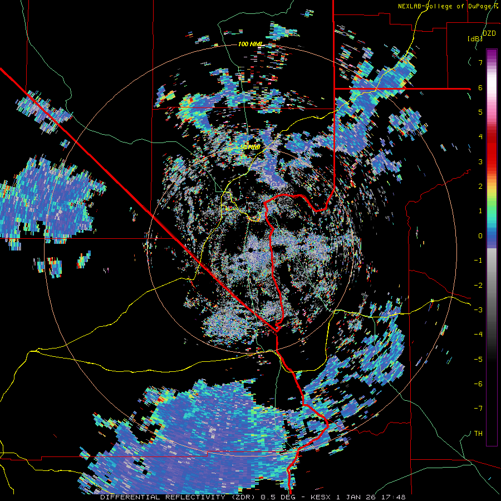This screenshot has height=501, width=501.
Task: Click the 0.5 DEG elevation text
Action: (x=277, y=497)
